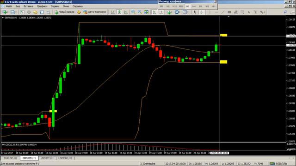296x166 pixels.
Task: Select the crosshair tool
Action: (202, 12)
